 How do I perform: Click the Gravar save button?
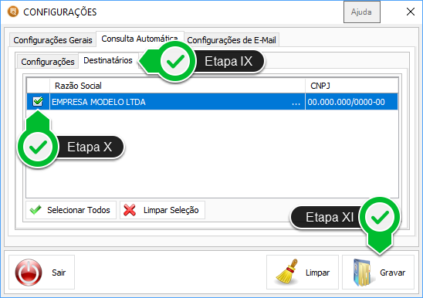tap(378, 273)
